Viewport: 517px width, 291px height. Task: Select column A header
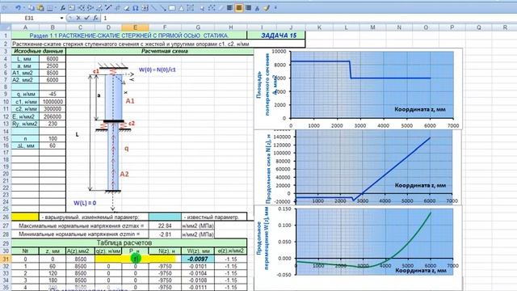(x=25, y=27)
